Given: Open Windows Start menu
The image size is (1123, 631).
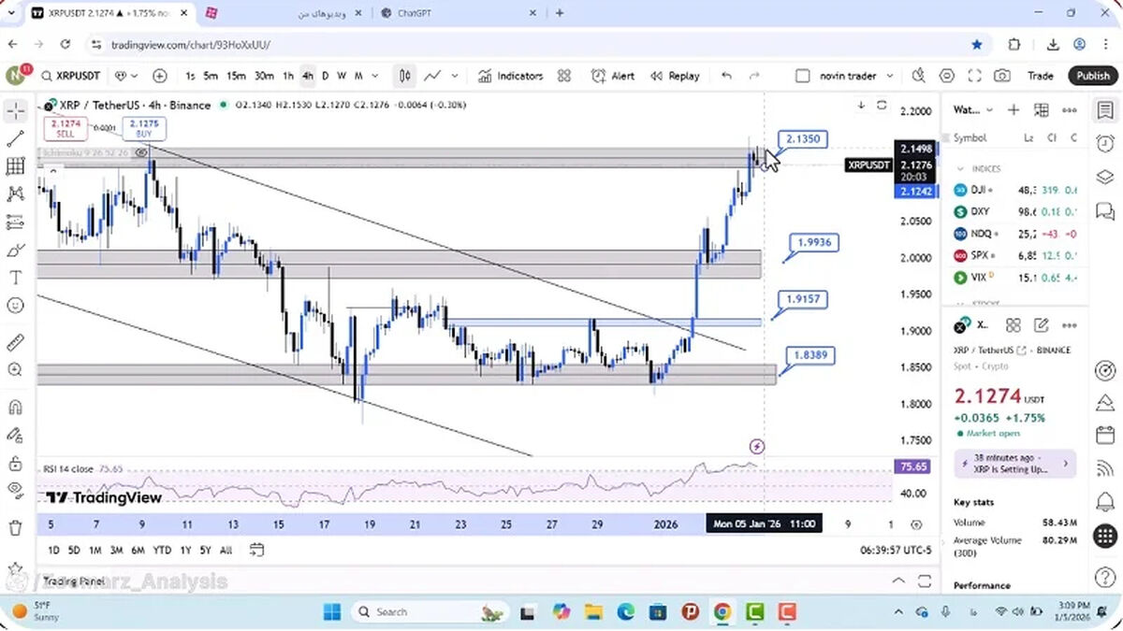Looking at the screenshot, I should pos(332,612).
